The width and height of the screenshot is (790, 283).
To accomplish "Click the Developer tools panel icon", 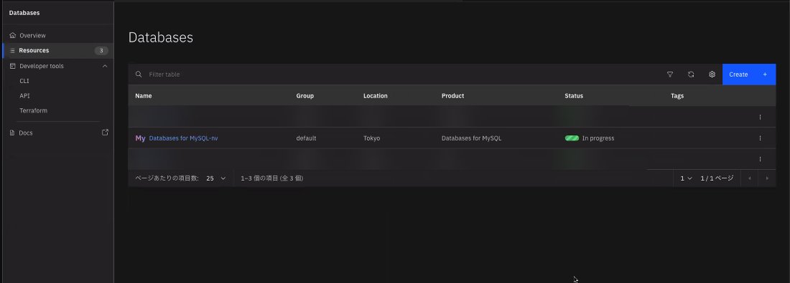I will [13, 66].
